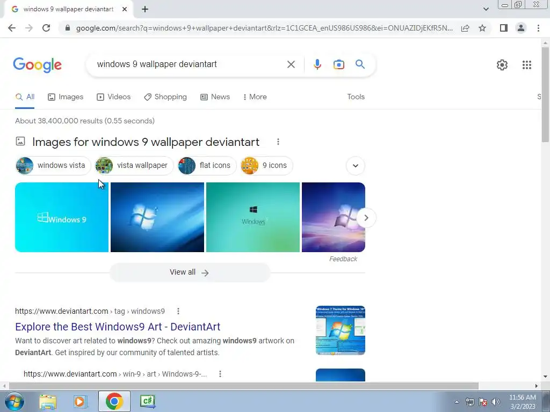
Task: Open the More search categories menu
Action: coord(255,97)
